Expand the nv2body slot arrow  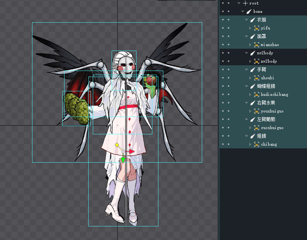pos(250,61)
